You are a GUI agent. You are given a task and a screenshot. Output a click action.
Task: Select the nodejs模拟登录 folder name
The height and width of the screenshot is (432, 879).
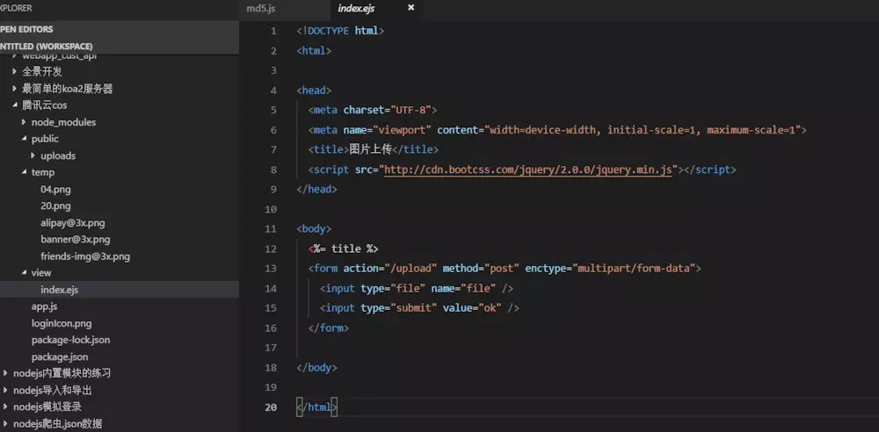coord(47,407)
